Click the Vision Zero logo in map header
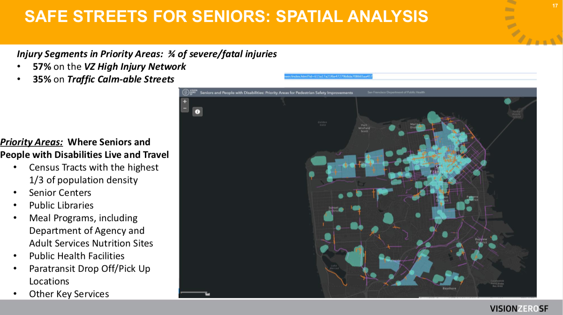563x315 pixels. click(x=187, y=92)
